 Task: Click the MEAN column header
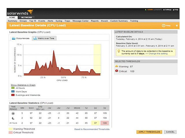coord(77,108)
